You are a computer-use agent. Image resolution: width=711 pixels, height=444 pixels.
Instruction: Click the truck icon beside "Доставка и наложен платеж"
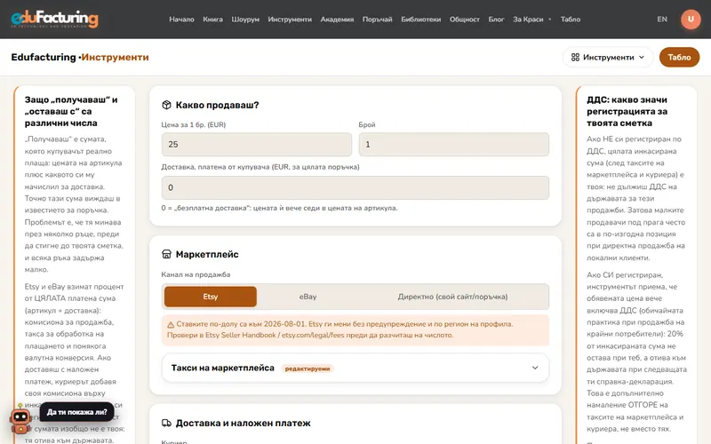(166, 424)
